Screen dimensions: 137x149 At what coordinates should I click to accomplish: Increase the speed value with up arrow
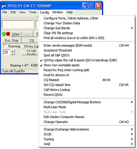pos(13,51)
